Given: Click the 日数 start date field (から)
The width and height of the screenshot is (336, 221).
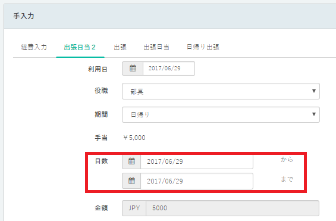Looking at the screenshot, I should point(197,161).
